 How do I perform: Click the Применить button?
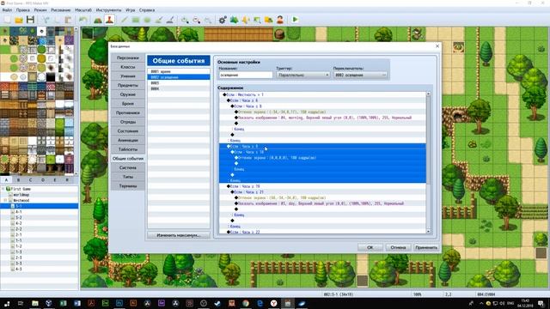point(426,247)
